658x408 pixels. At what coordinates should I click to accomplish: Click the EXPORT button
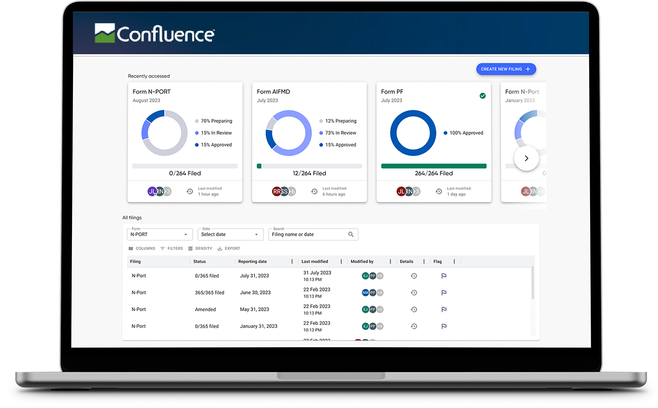[229, 249]
